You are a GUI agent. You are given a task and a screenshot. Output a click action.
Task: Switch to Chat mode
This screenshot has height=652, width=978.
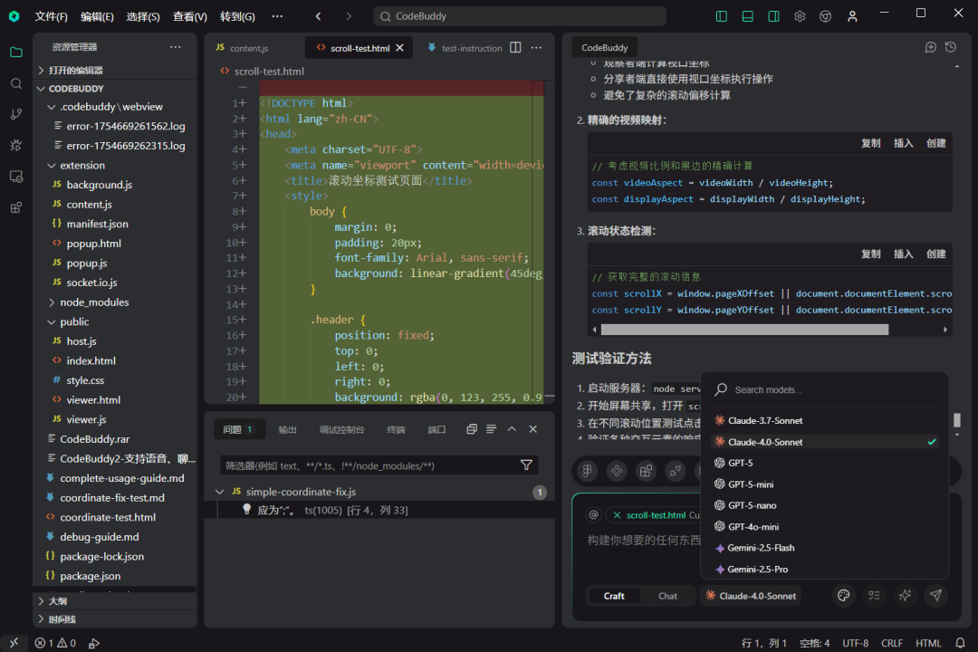pyautogui.click(x=667, y=596)
